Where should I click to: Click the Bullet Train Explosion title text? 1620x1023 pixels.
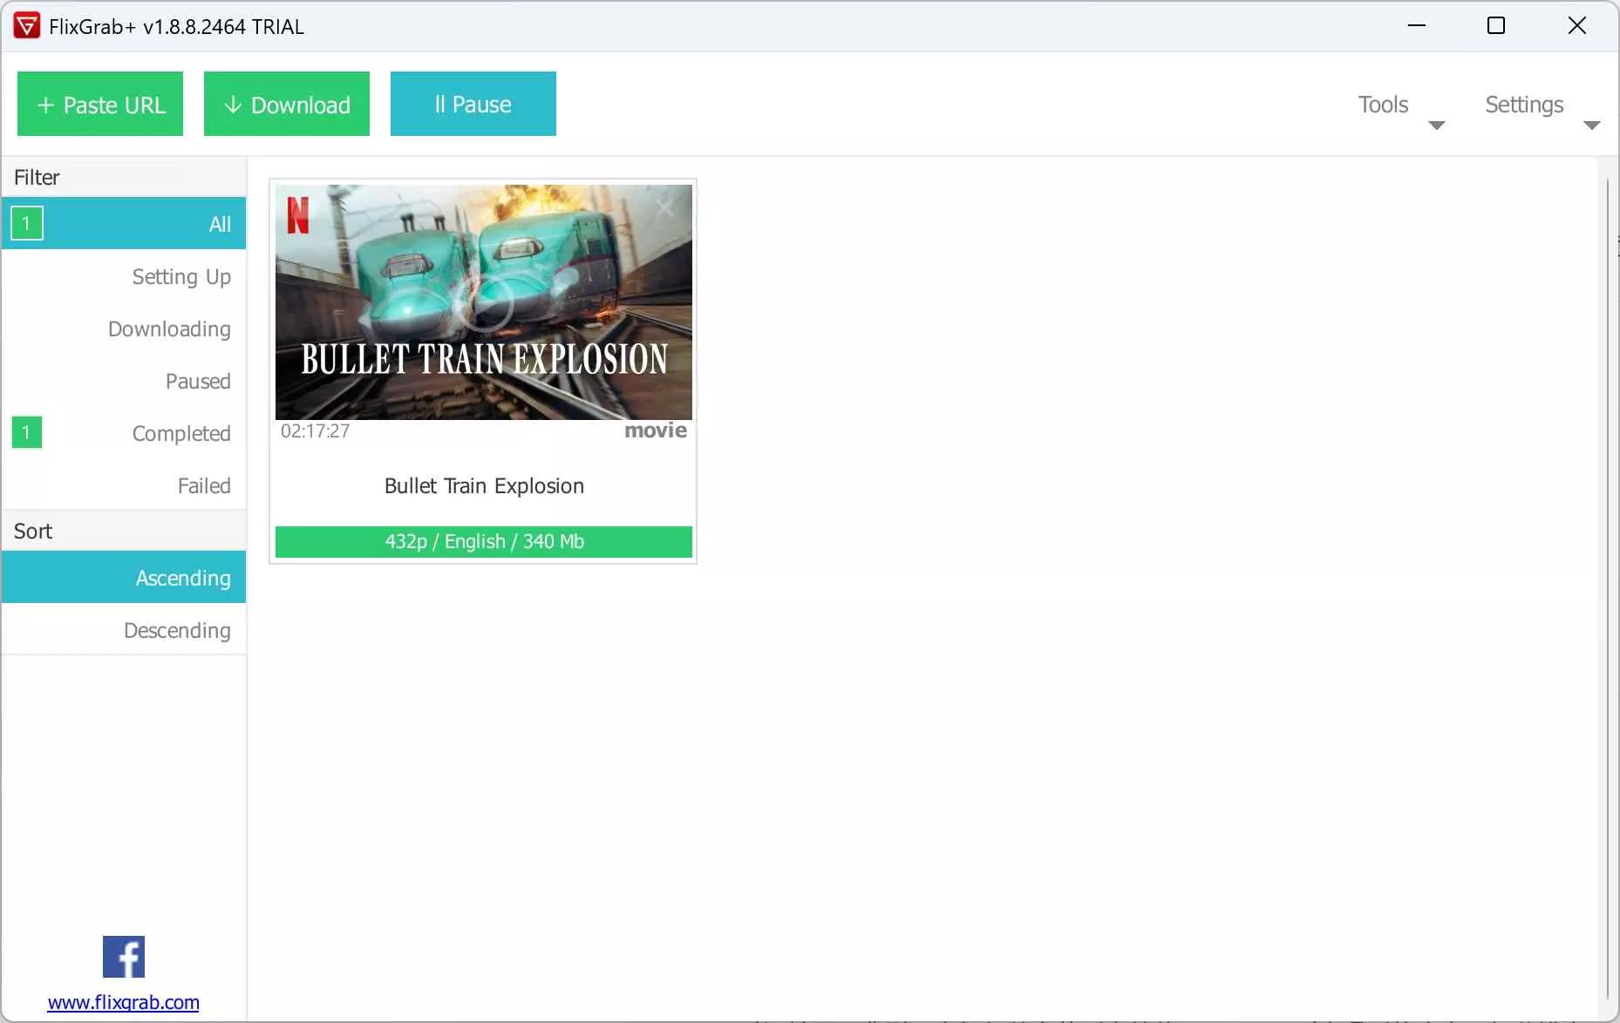tap(484, 485)
